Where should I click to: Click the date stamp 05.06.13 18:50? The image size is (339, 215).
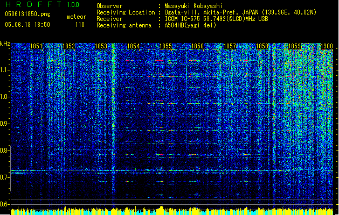tap(27, 25)
